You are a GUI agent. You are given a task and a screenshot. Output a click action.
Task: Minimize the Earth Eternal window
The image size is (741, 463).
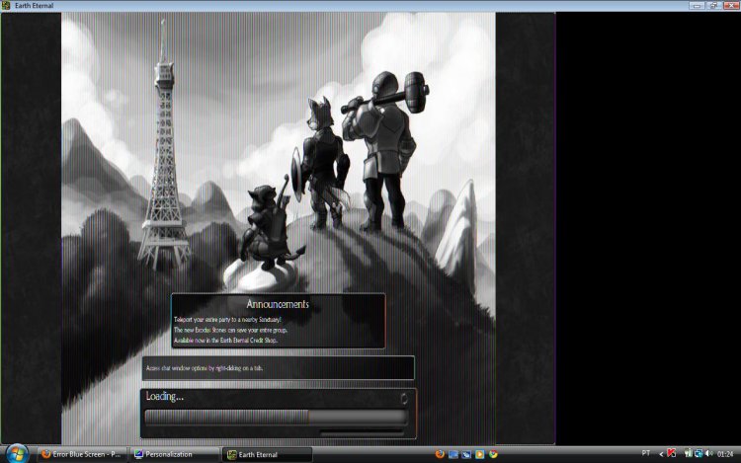tap(698, 5)
